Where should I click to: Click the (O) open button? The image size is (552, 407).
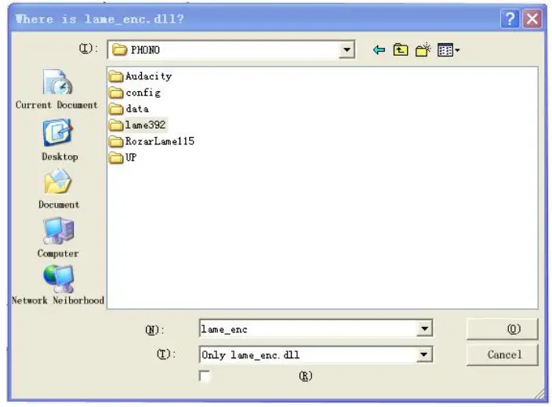coord(503,329)
